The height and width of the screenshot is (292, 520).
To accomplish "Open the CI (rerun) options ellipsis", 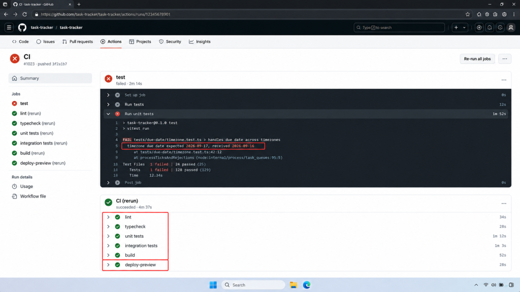I will point(504,204).
